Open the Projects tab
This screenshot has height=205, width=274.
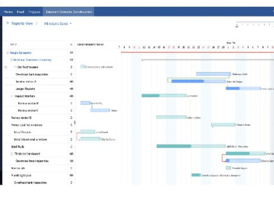coord(34,12)
